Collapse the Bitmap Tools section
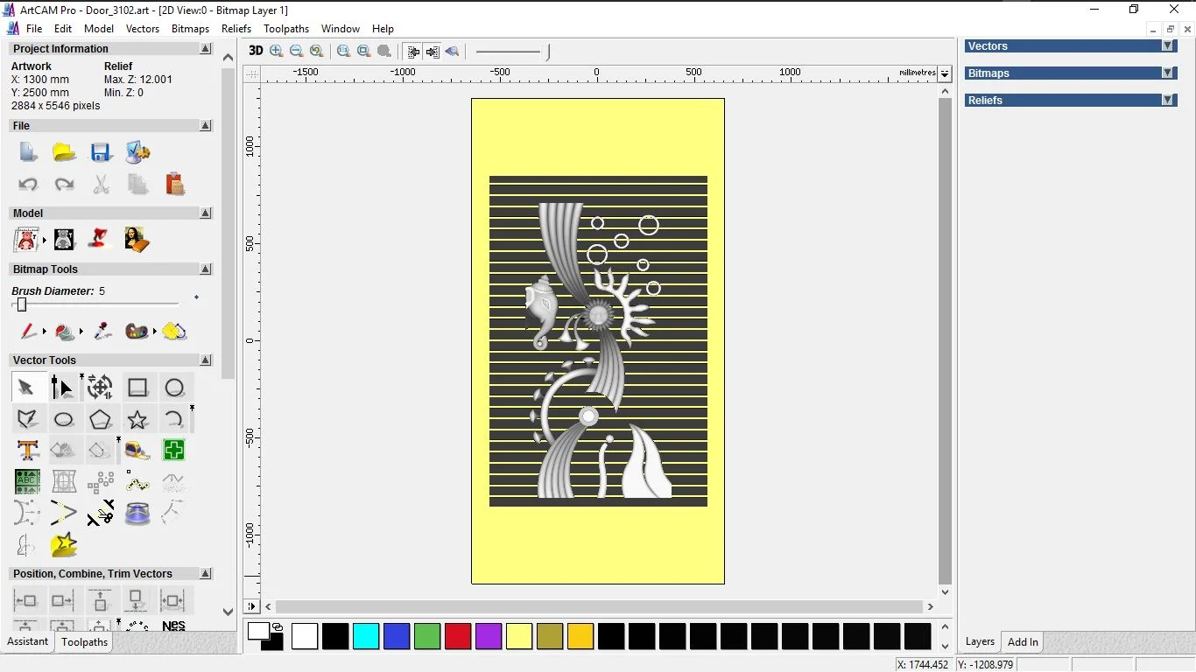Image resolution: width=1196 pixels, height=672 pixels. coord(206,269)
